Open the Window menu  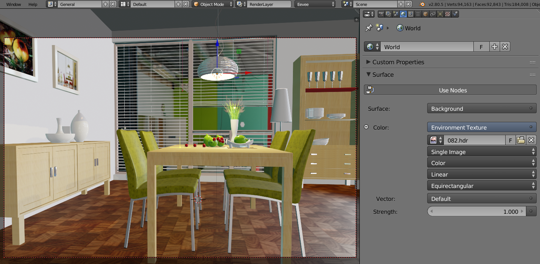pyautogui.click(x=14, y=4)
